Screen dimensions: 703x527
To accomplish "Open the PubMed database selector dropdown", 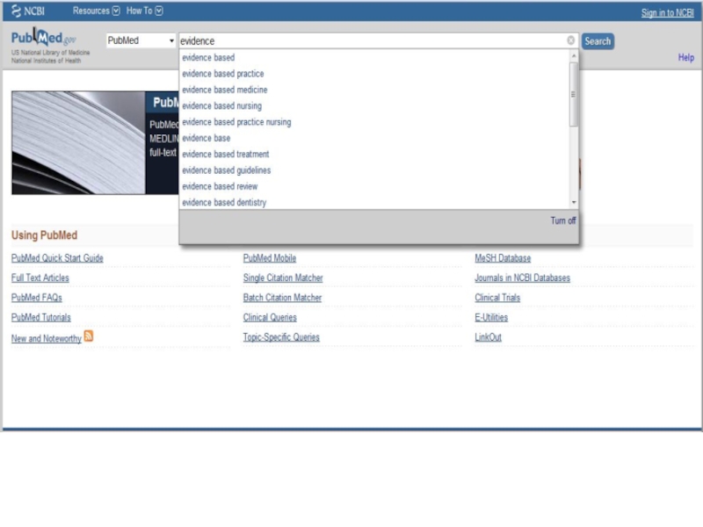I will 141,40.
